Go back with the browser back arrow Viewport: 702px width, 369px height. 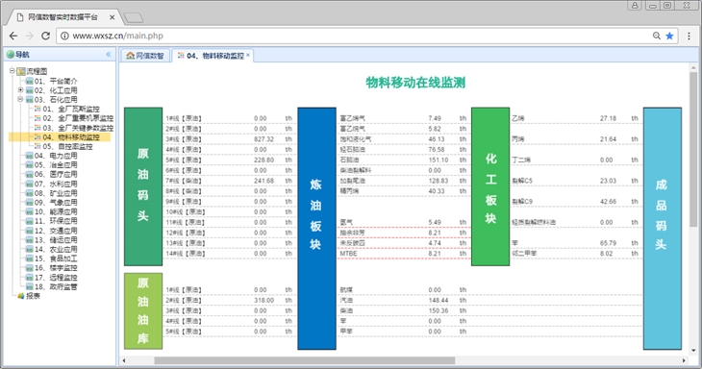(13, 36)
